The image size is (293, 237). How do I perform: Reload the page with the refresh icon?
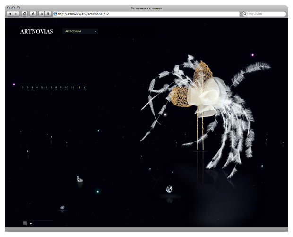click(x=33, y=14)
